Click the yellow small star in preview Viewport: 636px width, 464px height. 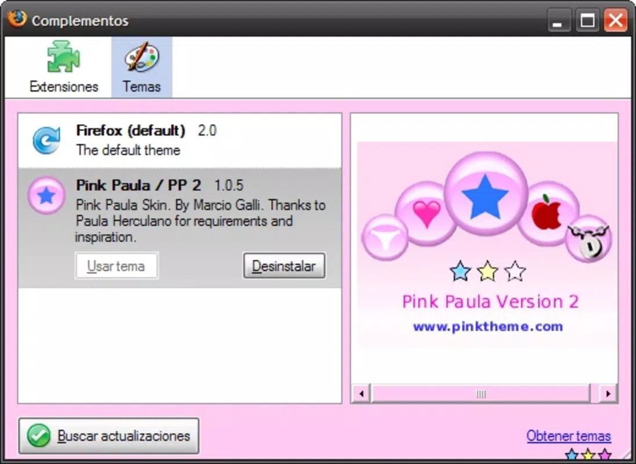point(487,271)
